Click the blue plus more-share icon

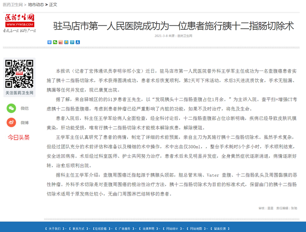(x=50, y=42)
